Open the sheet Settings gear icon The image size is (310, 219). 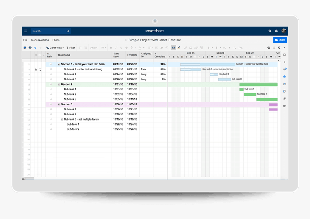(279, 47)
